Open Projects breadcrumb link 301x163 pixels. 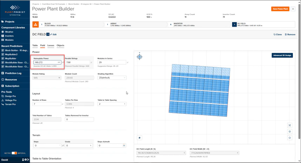36,4
